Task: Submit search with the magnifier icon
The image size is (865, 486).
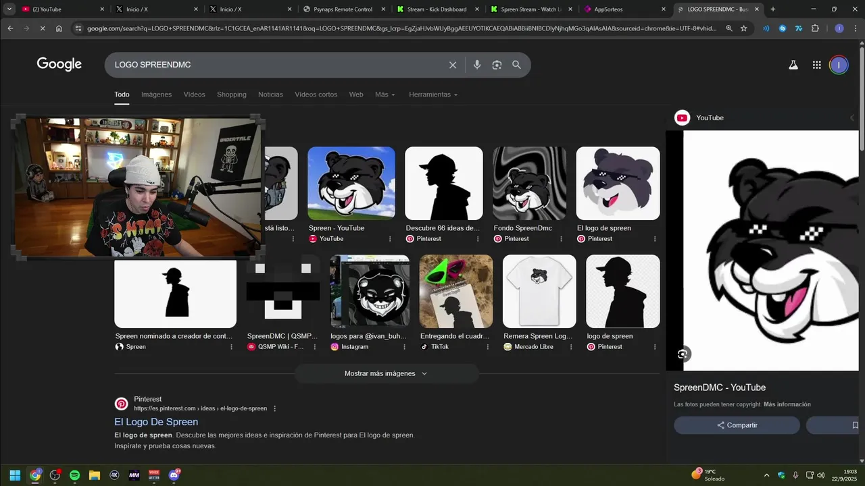Action: tap(516, 65)
